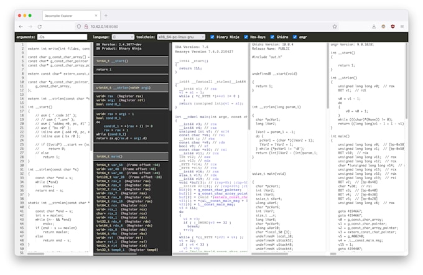Click the tracking protection shield icon

[x=79, y=27]
